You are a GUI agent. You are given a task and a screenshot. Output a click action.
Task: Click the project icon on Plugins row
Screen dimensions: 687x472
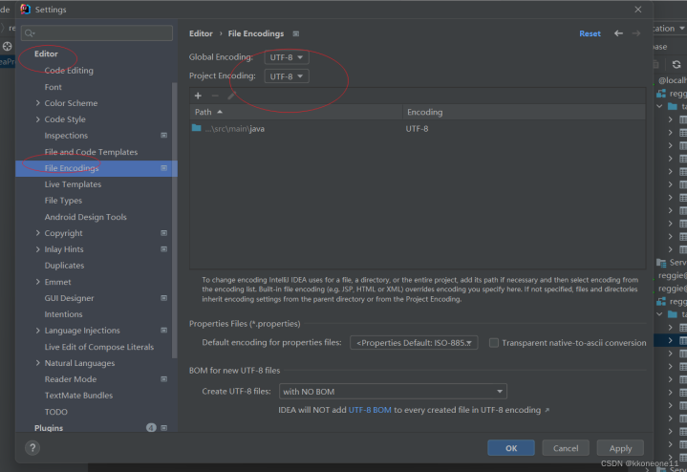tap(163, 428)
